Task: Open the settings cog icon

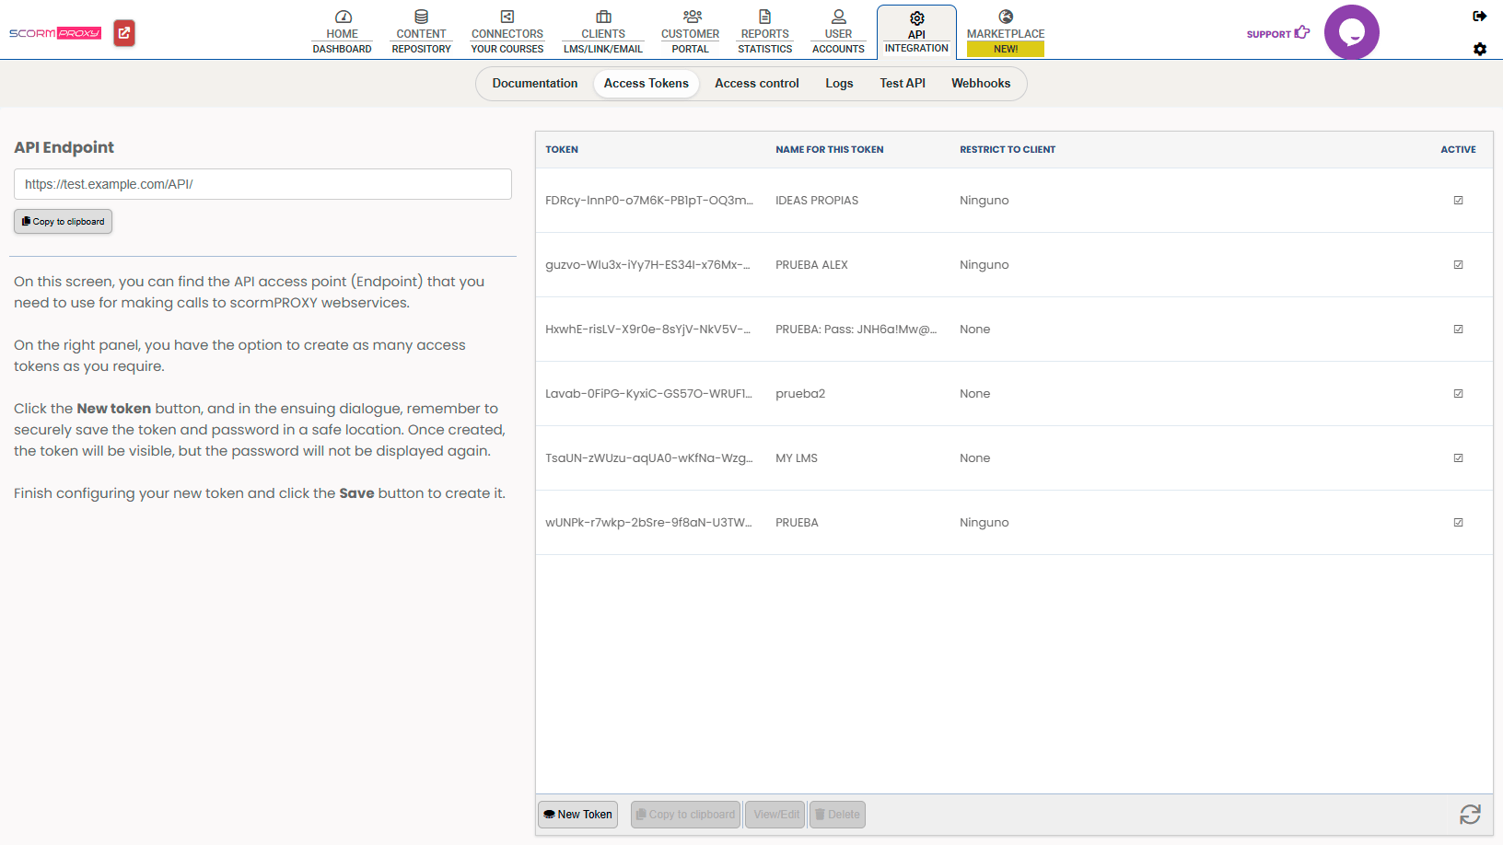Action: [x=1479, y=49]
